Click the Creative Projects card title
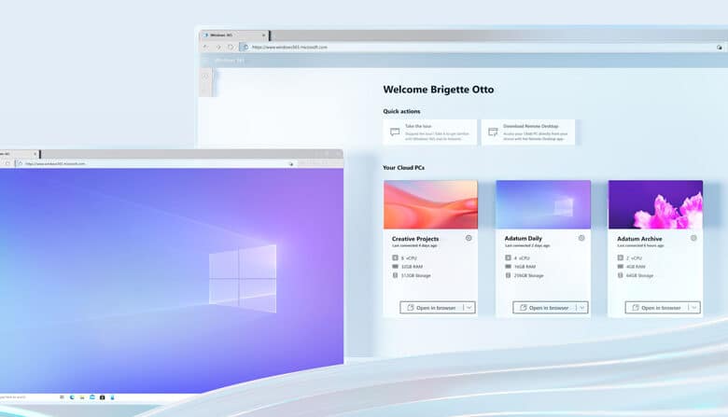 [x=415, y=239]
